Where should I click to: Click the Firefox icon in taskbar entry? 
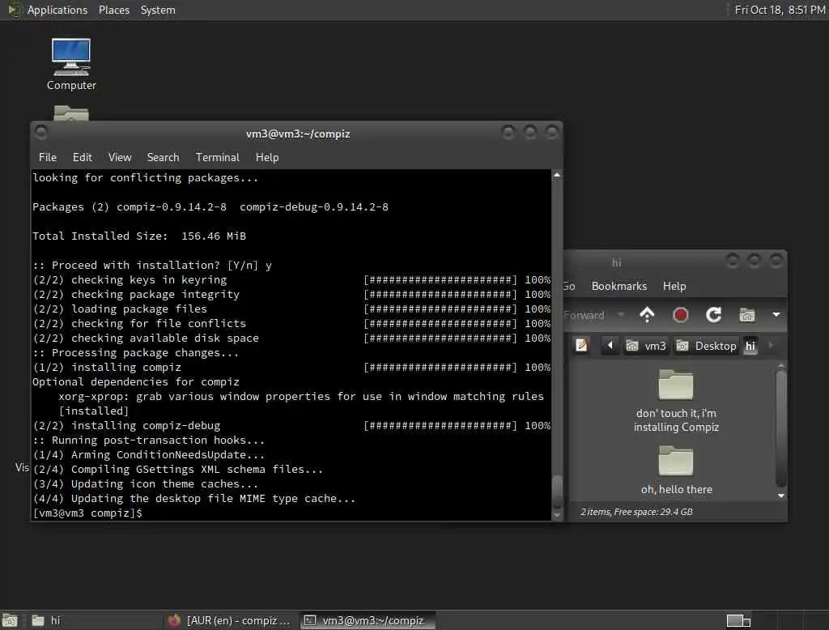[174, 620]
